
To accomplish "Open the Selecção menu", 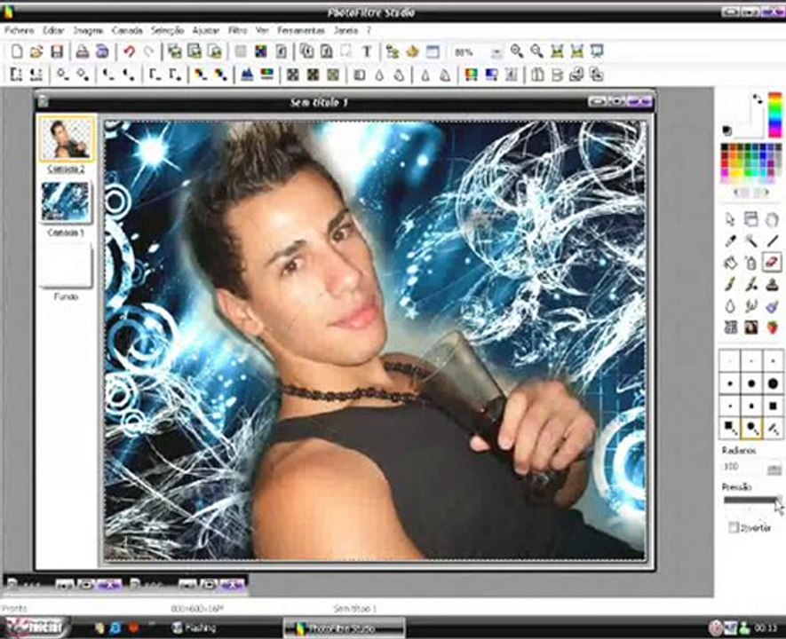I will coord(168,30).
